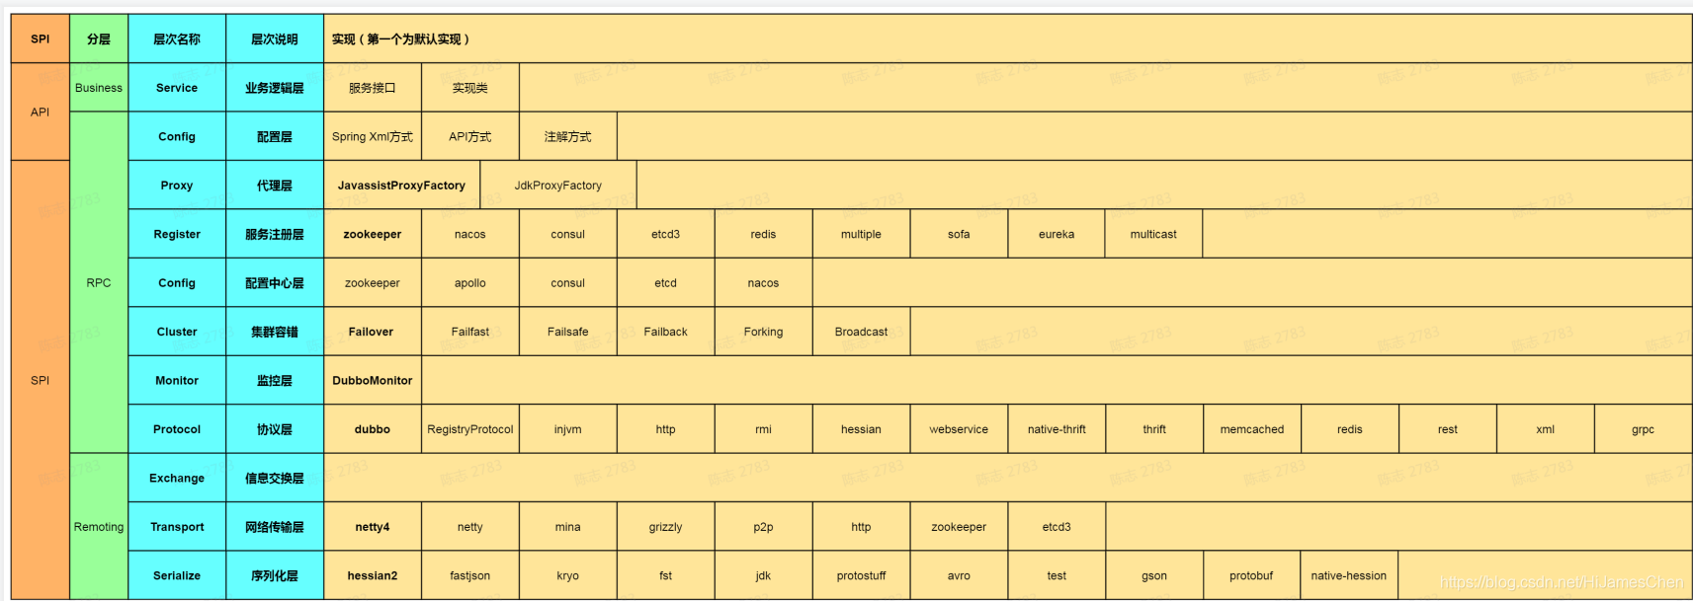Screen dimensions: 1693x601
Task: Select the Failback cell
Action: 666,333
